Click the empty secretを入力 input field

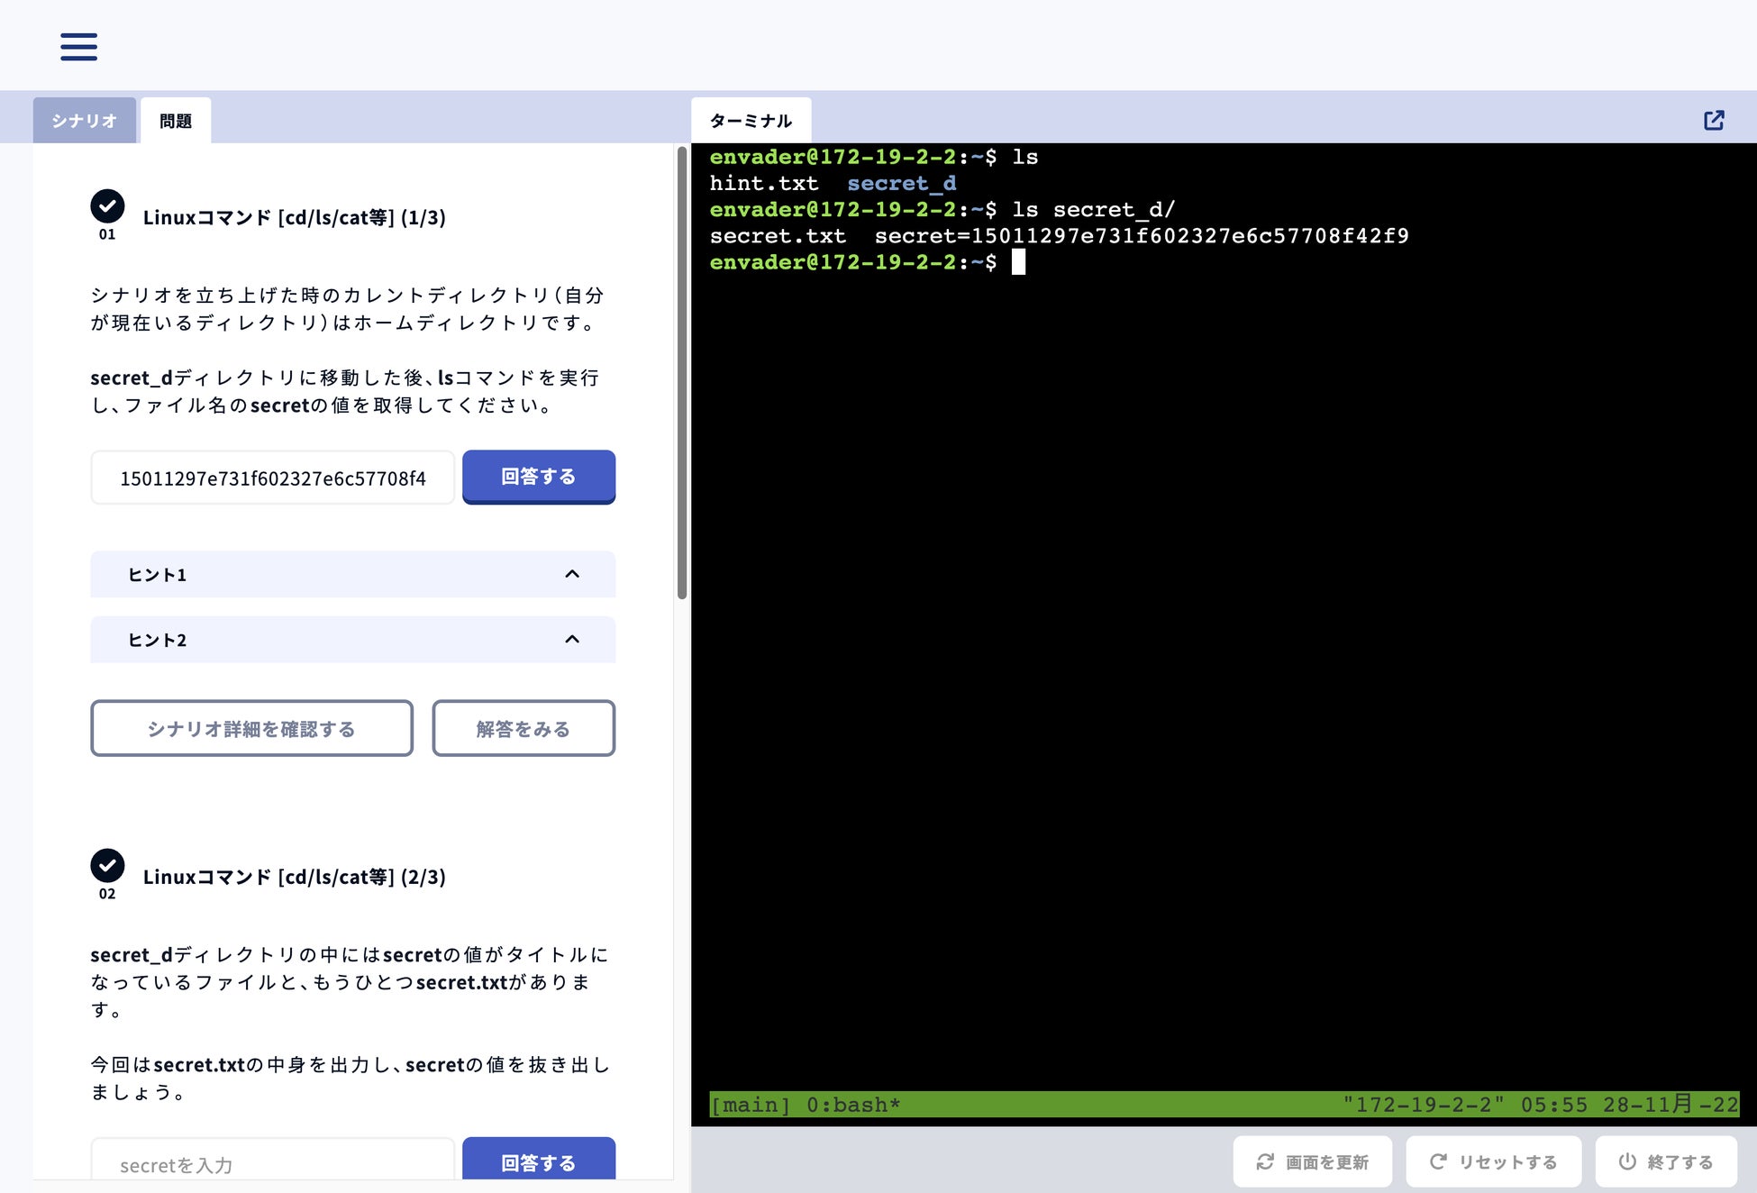(273, 1164)
